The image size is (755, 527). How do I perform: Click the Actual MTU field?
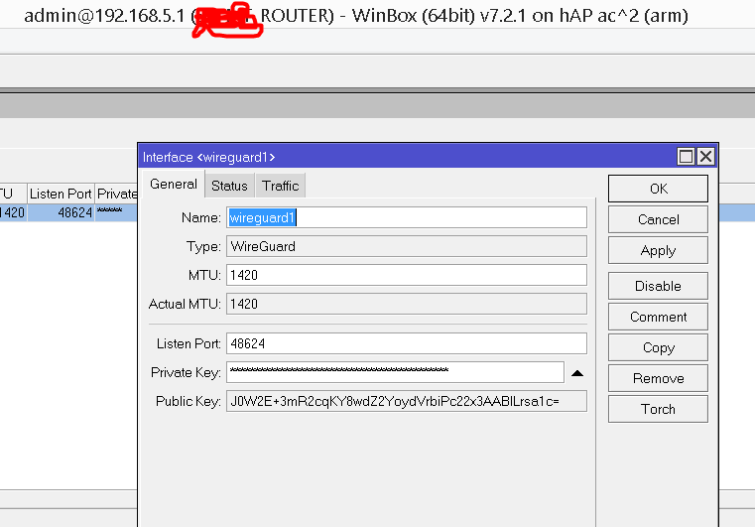[x=407, y=304]
